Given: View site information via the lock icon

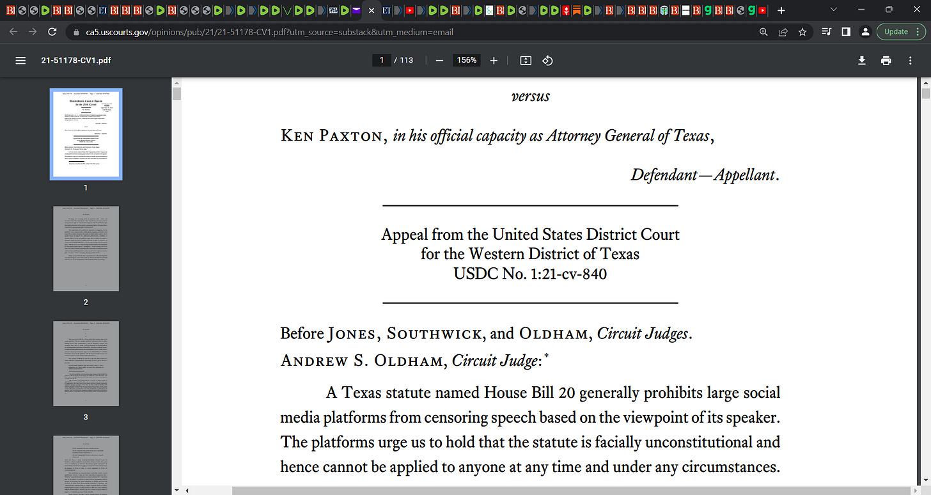Looking at the screenshot, I should coord(76,31).
